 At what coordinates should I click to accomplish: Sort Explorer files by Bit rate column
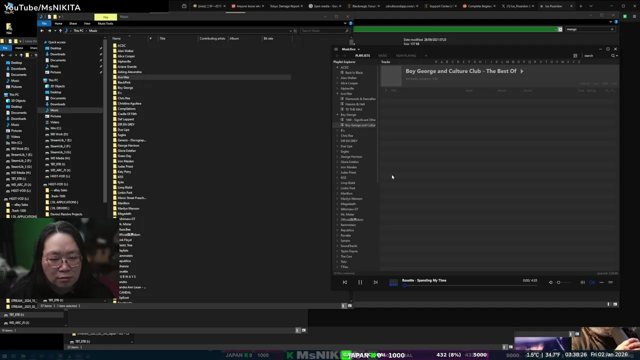point(268,38)
